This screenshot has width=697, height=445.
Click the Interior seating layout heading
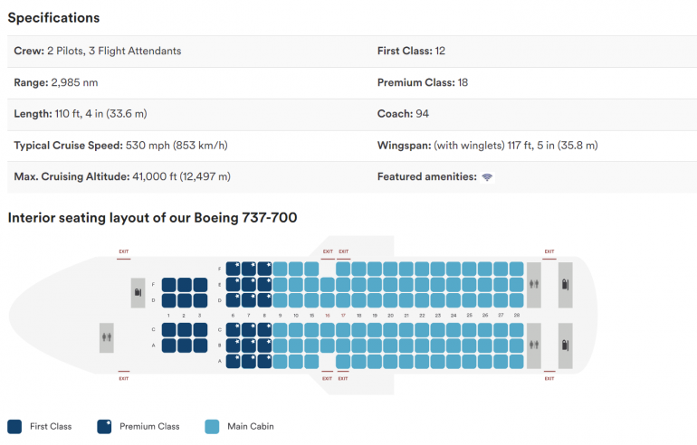pos(152,218)
